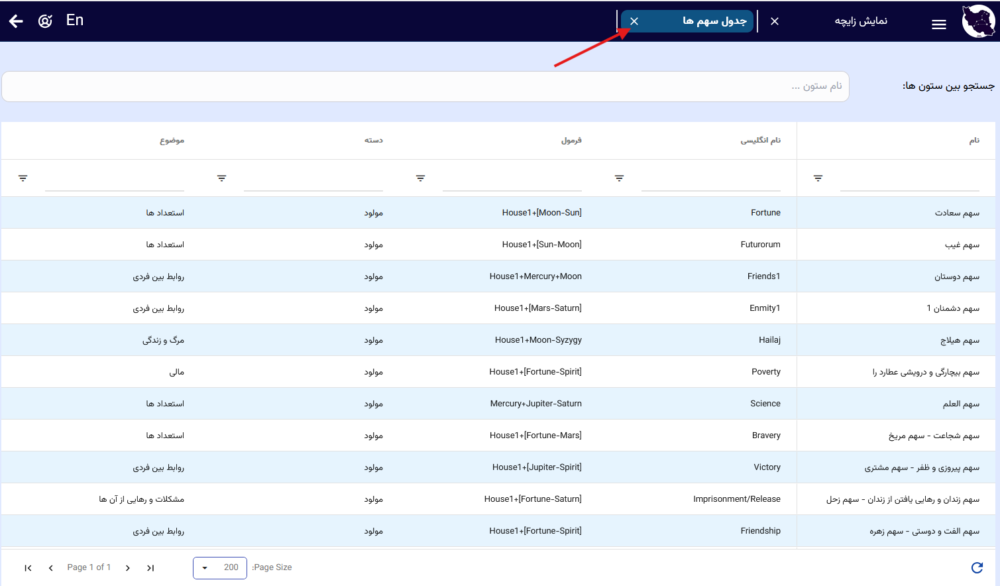Jump to the last page
The width and height of the screenshot is (1000, 586).
click(x=150, y=568)
